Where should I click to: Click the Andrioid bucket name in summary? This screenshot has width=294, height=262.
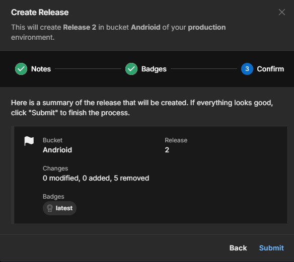tap(57, 150)
